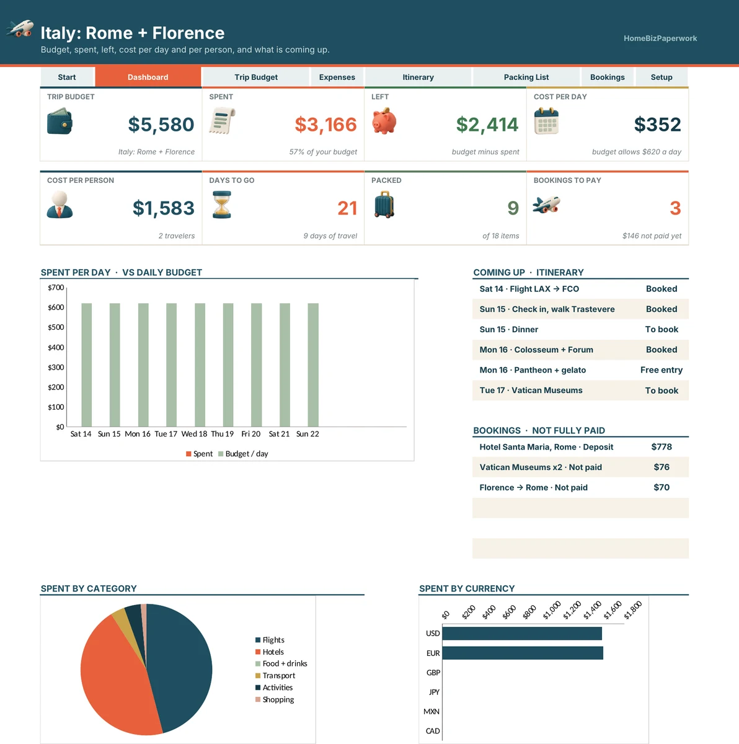
Task: Switch to the Bookings tab
Action: point(608,77)
